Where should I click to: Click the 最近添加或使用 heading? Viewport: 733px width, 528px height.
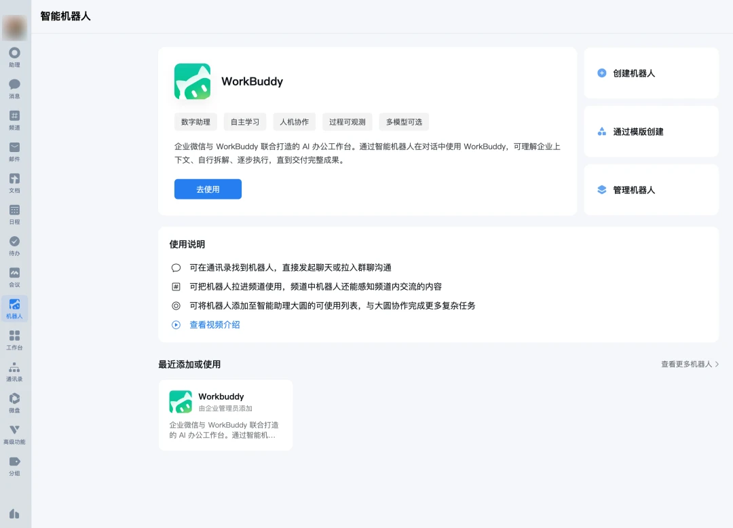(x=189, y=364)
